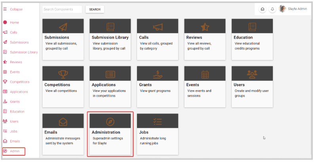Click the book icon on Education card
The height and width of the screenshot is (162, 314).
tap(252, 27)
